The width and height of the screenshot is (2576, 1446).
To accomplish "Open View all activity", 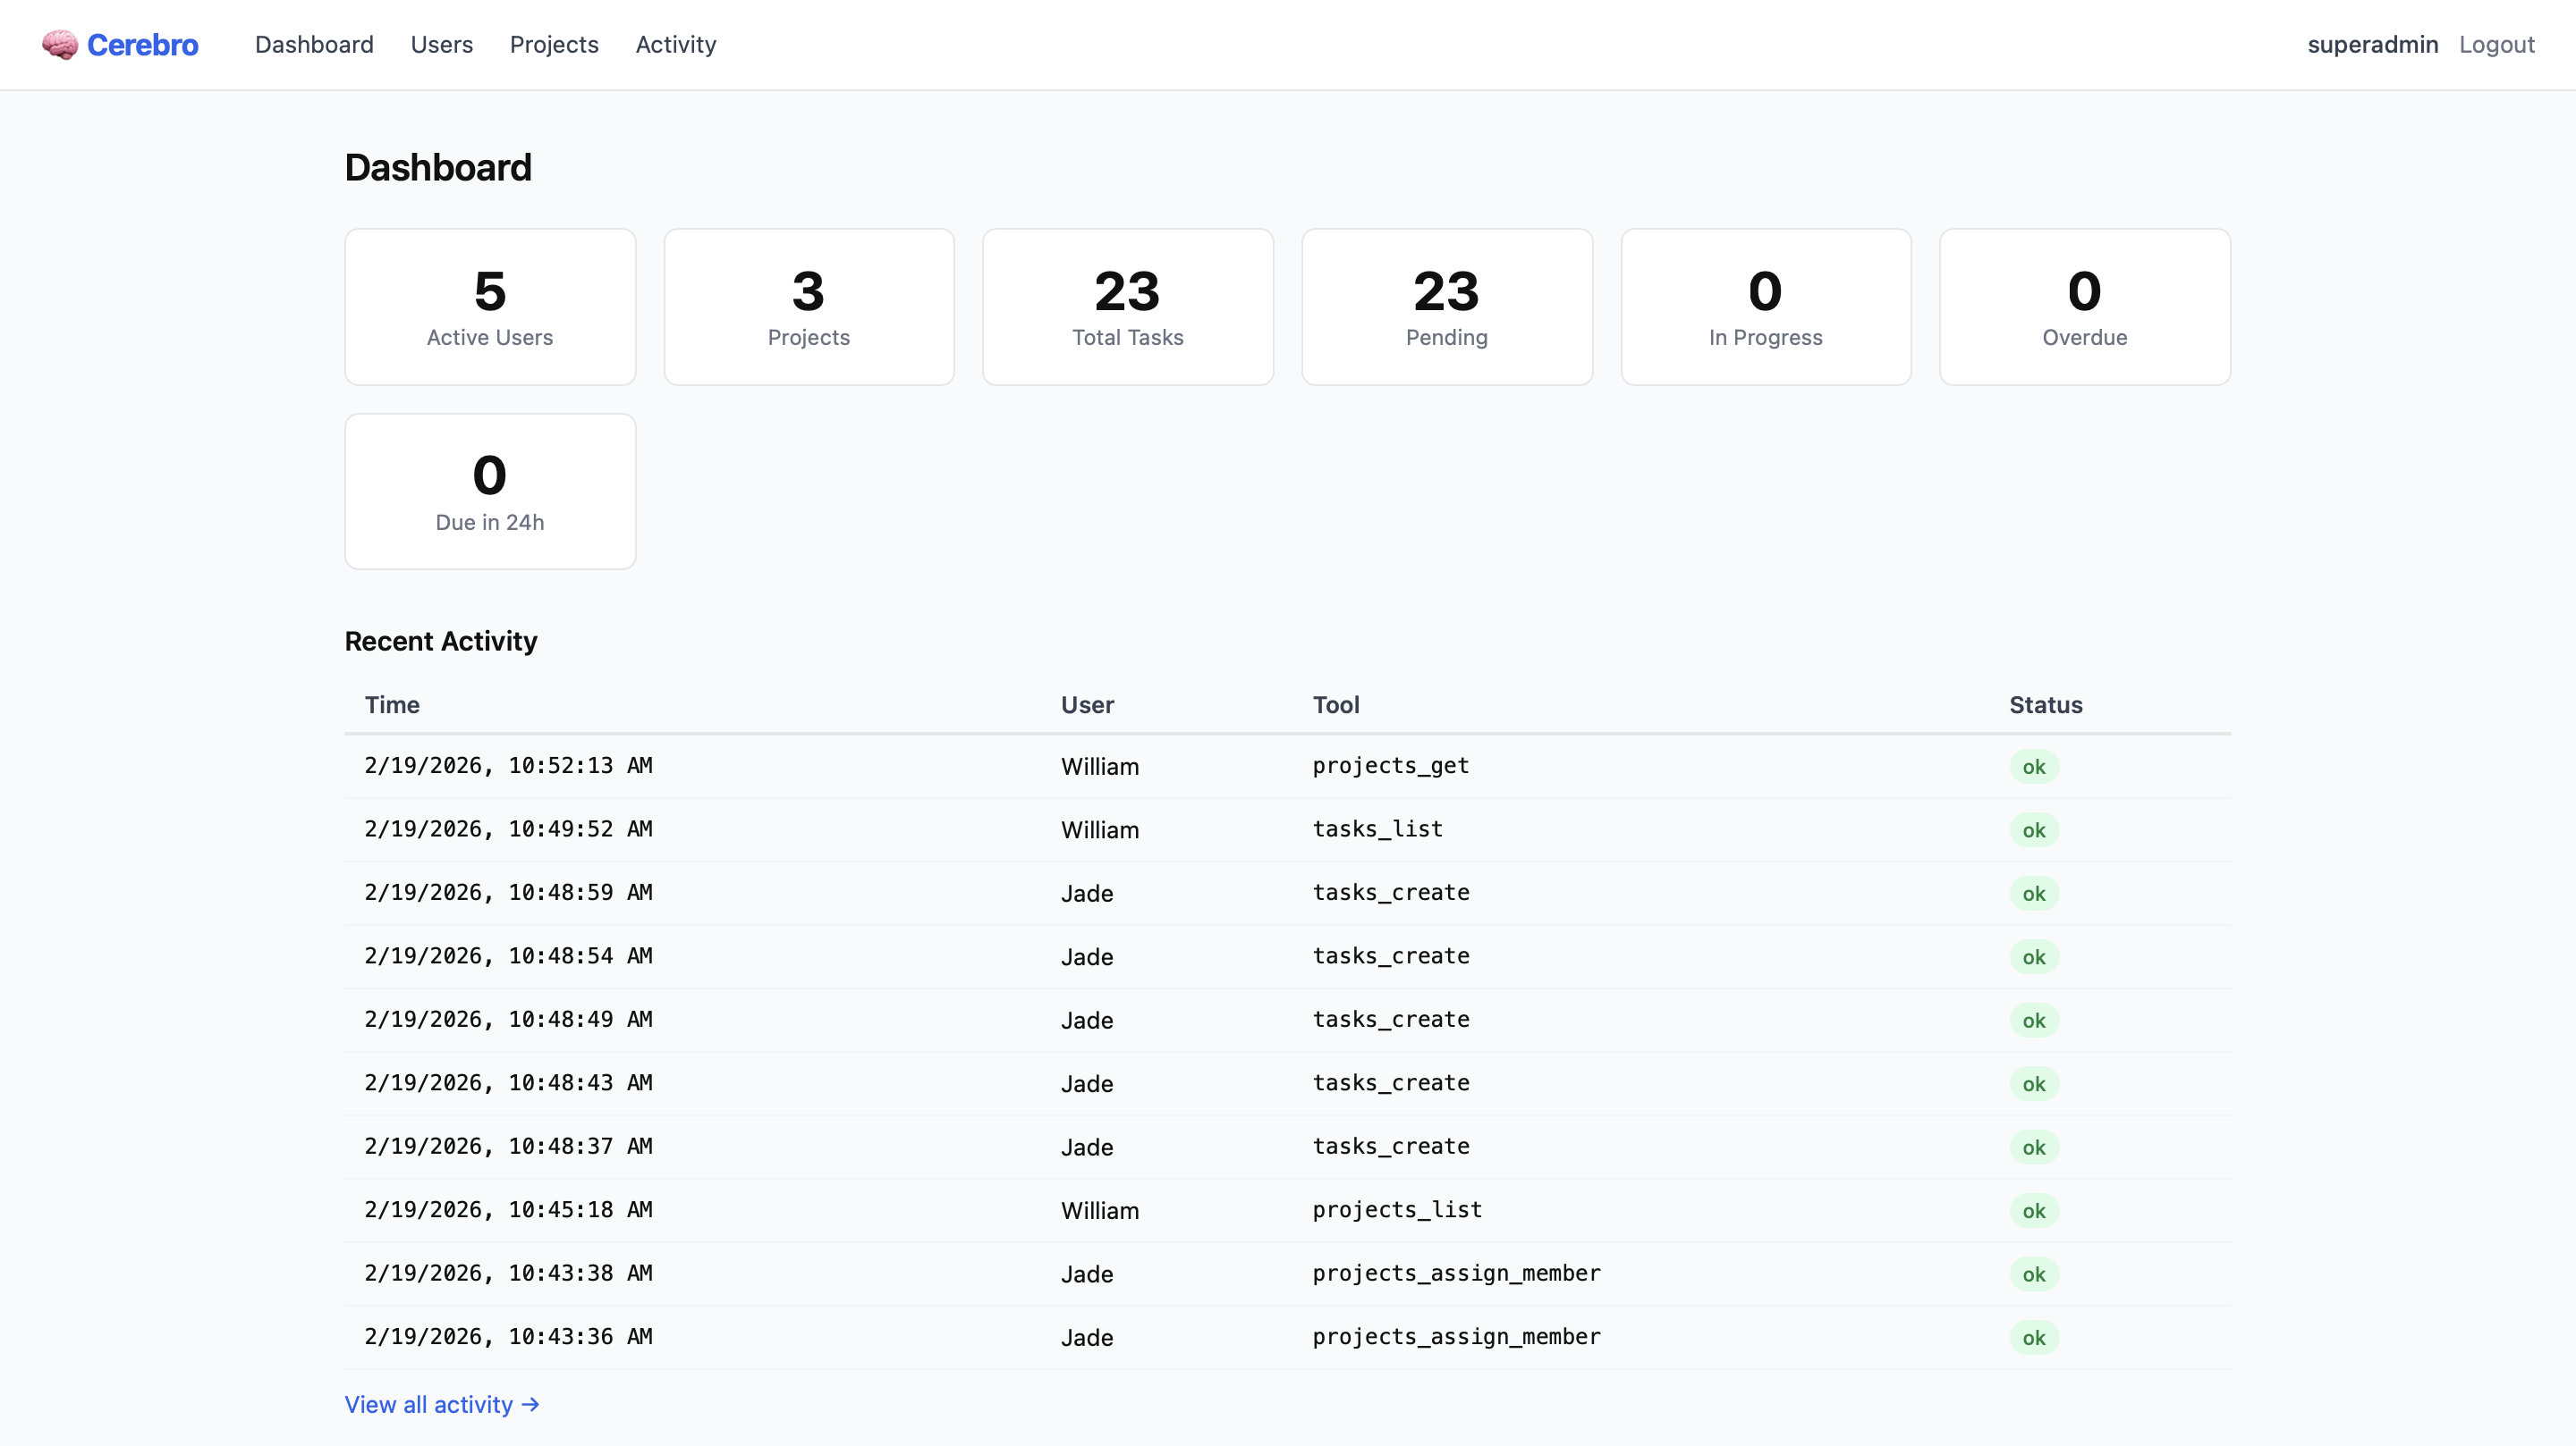I will [430, 1404].
